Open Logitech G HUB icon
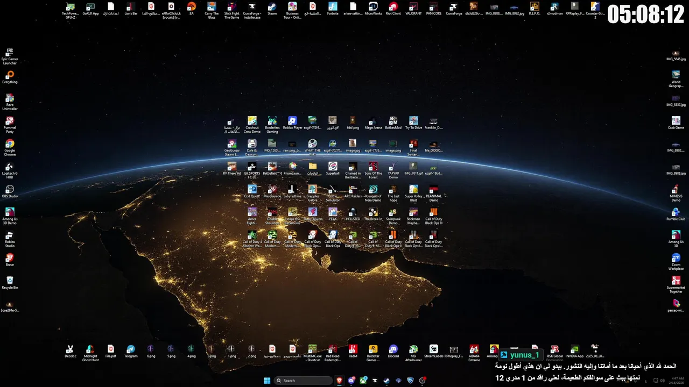The image size is (689, 387). click(x=10, y=171)
